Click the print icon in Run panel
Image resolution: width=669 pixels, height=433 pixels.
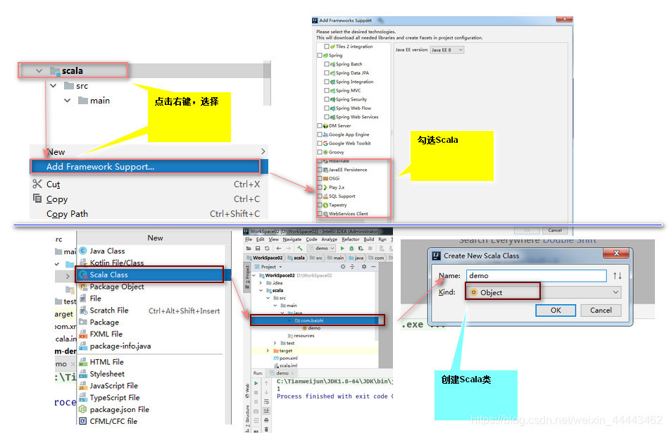tap(266, 420)
